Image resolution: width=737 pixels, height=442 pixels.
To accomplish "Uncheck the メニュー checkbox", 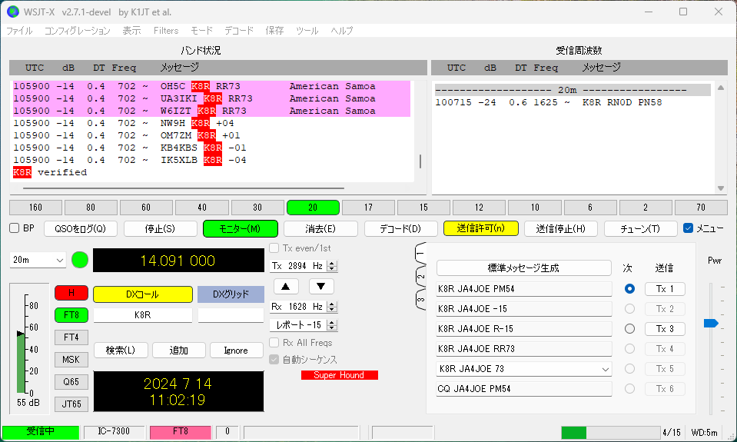I will (688, 228).
